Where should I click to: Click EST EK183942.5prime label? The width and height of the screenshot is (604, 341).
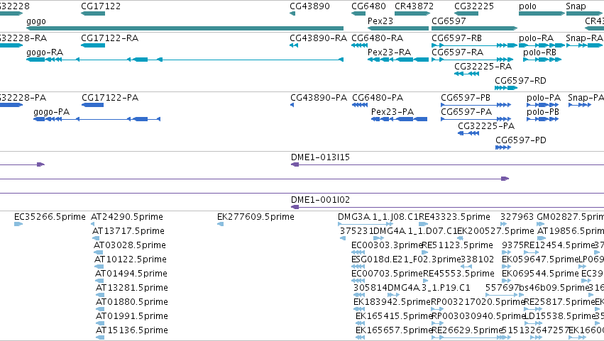(x=391, y=303)
